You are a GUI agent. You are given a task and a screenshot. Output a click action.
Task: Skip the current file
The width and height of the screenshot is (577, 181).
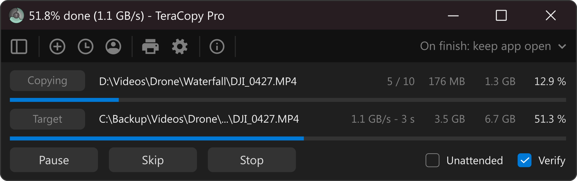[x=153, y=160]
